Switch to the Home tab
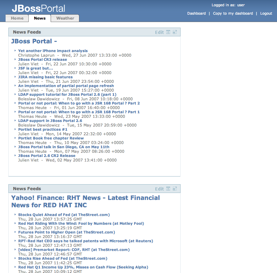 pos(17,18)
